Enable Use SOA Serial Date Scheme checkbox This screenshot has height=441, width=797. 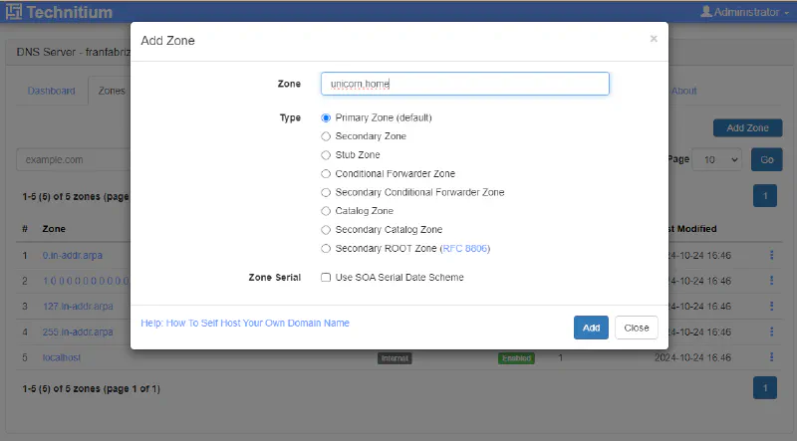click(326, 278)
